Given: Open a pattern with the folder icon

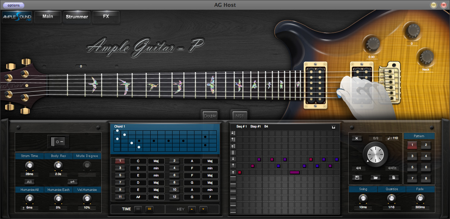Looking at the screenshot, I should 375,178.
